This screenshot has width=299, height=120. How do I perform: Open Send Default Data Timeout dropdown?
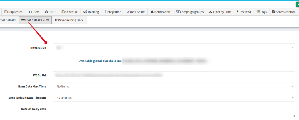174,98
